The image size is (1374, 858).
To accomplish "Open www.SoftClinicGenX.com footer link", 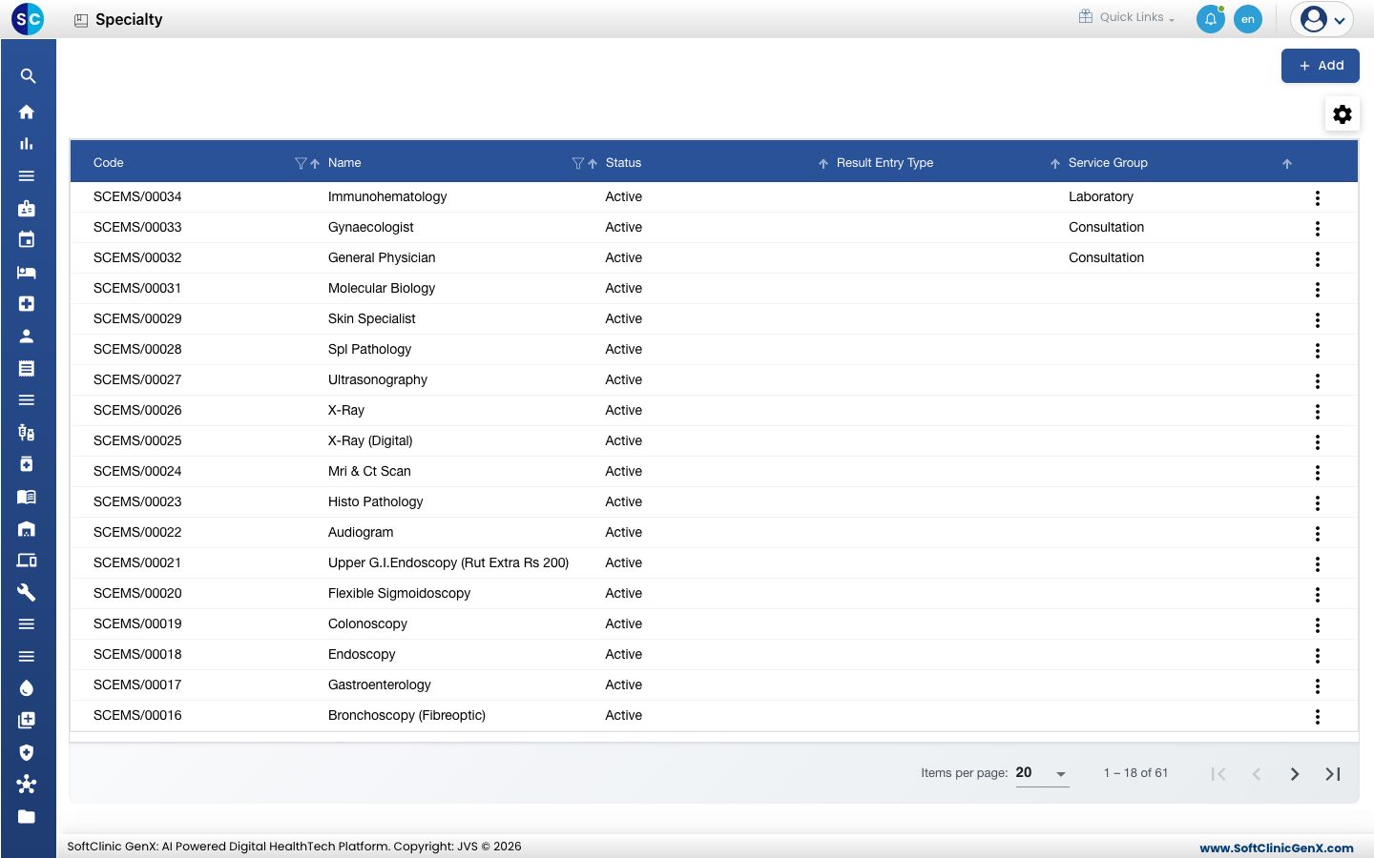I will click(1277, 848).
